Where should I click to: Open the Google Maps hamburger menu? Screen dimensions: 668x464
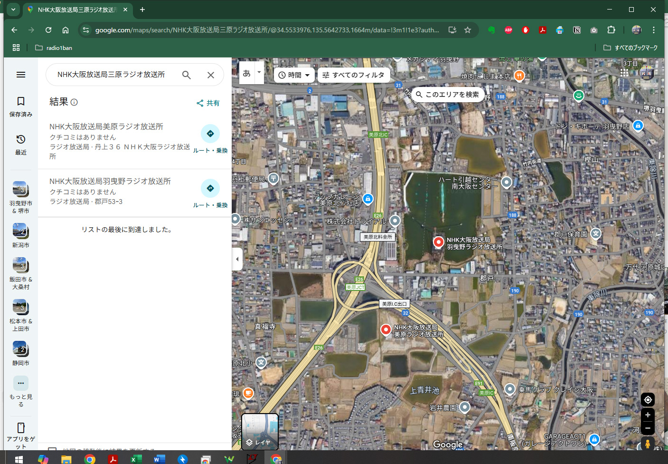(20, 75)
